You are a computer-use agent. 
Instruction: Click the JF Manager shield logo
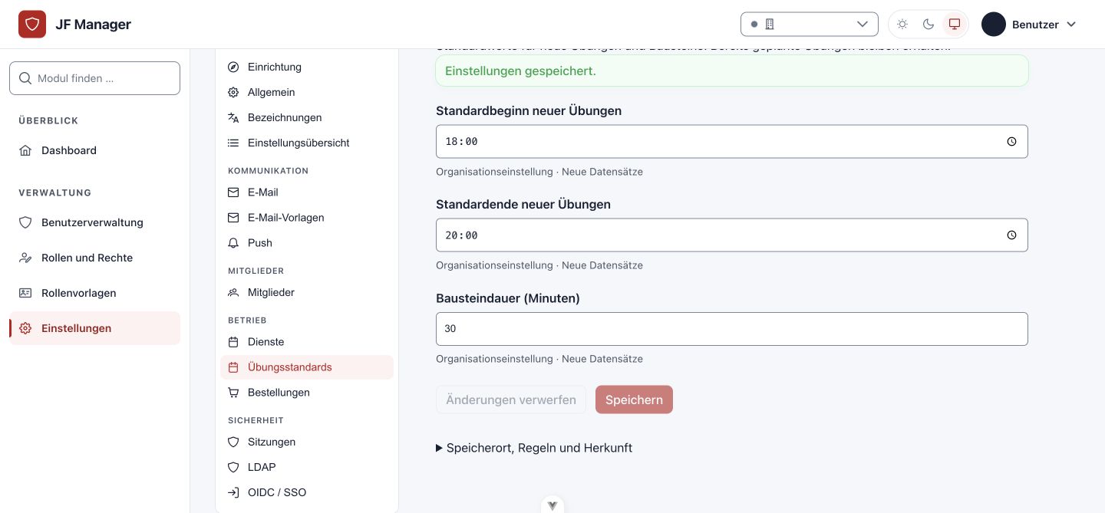[x=32, y=25]
